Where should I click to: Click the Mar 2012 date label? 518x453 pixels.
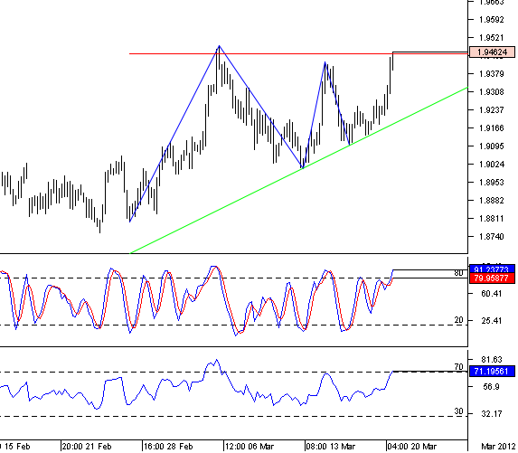(x=498, y=447)
